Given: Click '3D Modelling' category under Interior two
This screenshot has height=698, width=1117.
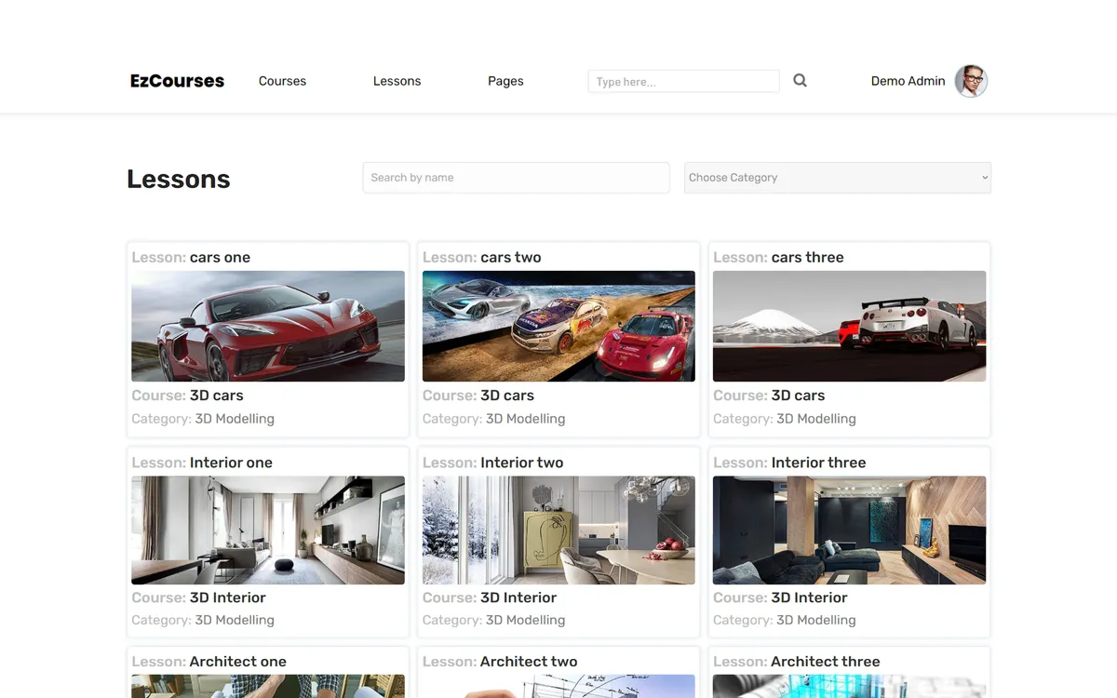Looking at the screenshot, I should (525, 620).
